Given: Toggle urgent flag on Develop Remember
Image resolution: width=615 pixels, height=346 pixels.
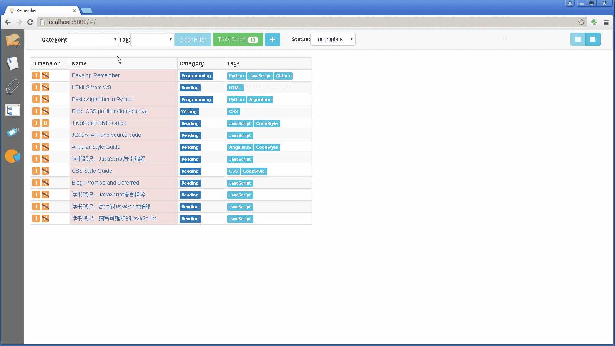Looking at the screenshot, I should click(x=45, y=75).
